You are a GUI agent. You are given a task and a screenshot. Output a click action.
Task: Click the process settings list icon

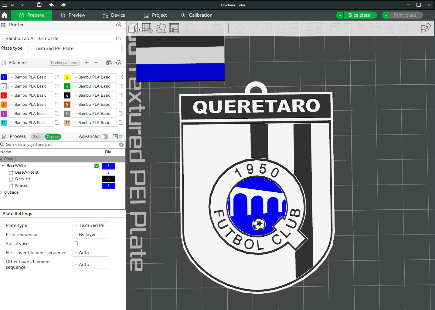(115, 137)
